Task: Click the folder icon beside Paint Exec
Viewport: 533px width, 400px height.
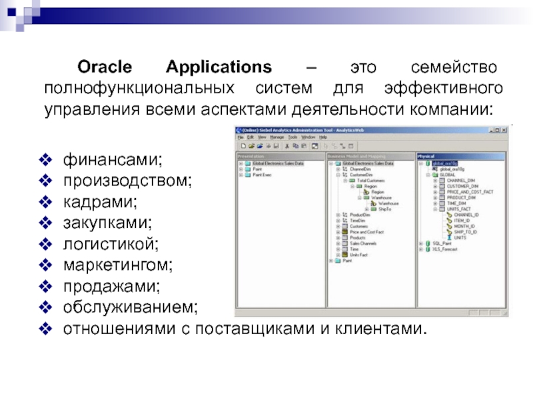Action: (248, 175)
